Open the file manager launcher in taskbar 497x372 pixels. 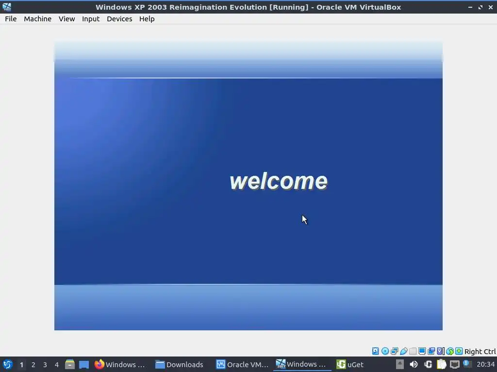(x=70, y=364)
